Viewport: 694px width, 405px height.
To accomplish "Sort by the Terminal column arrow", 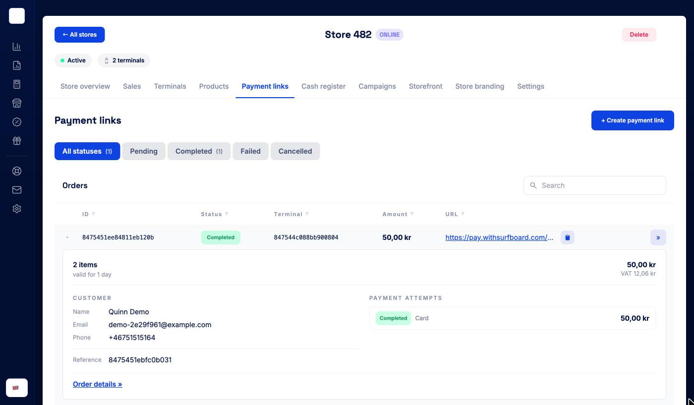I will tap(307, 214).
